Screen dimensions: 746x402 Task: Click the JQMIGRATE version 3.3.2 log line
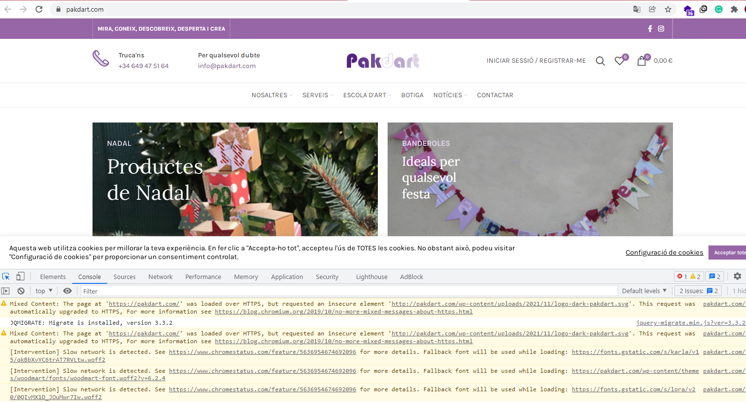click(x=91, y=323)
